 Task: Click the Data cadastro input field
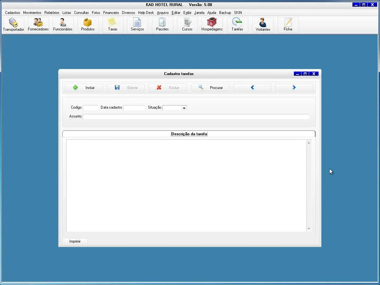click(x=134, y=108)
